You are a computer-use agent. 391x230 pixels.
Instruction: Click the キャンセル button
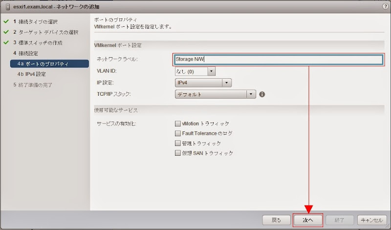coord(371,220)
